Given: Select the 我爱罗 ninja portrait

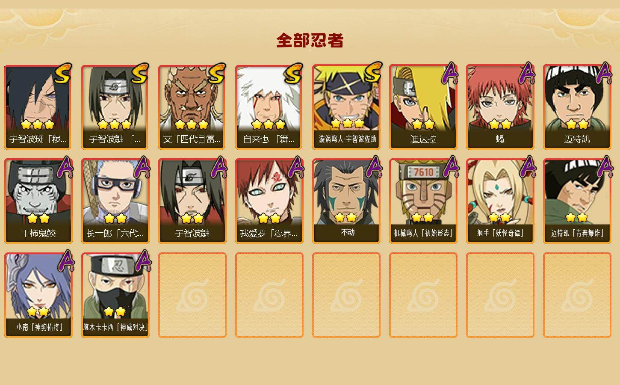Looking at the screenshot, I should 269,201.
